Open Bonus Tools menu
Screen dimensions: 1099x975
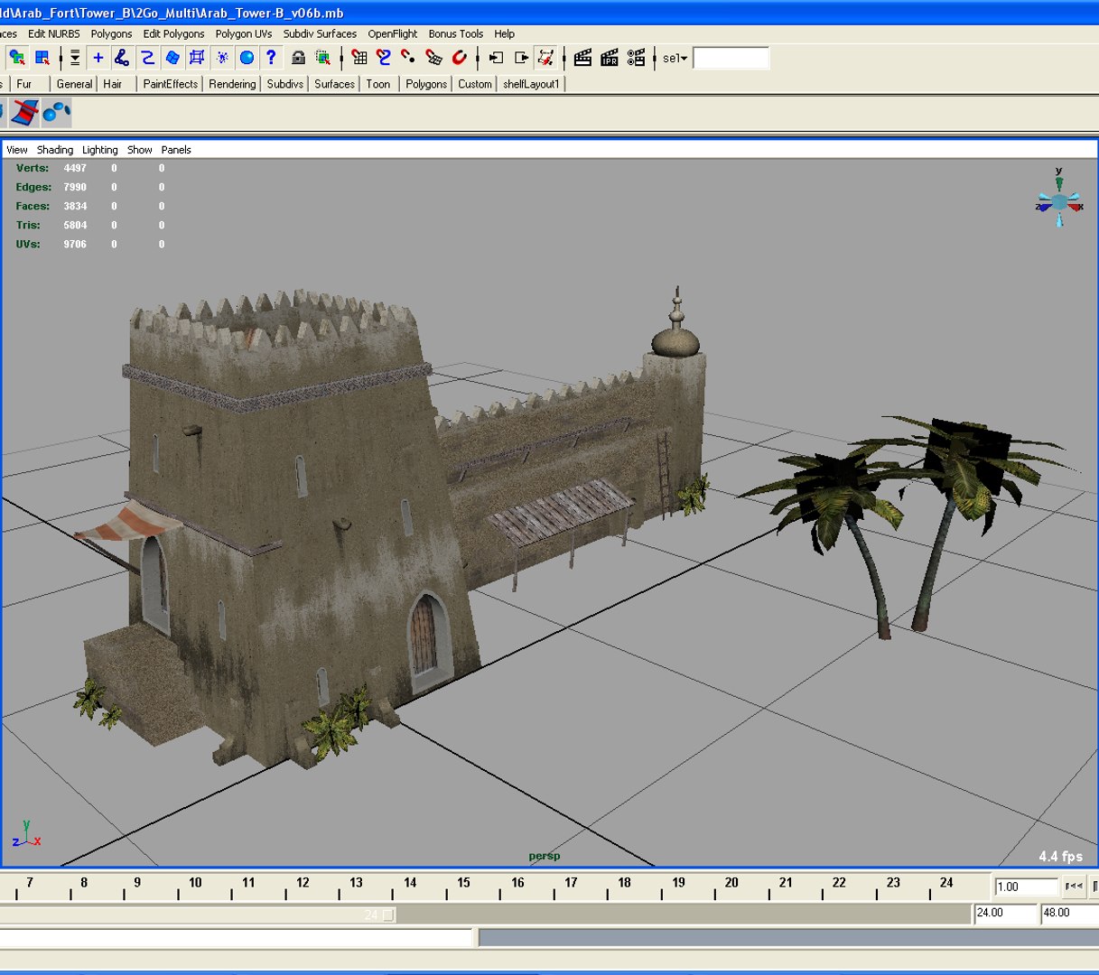click(456, 33)
